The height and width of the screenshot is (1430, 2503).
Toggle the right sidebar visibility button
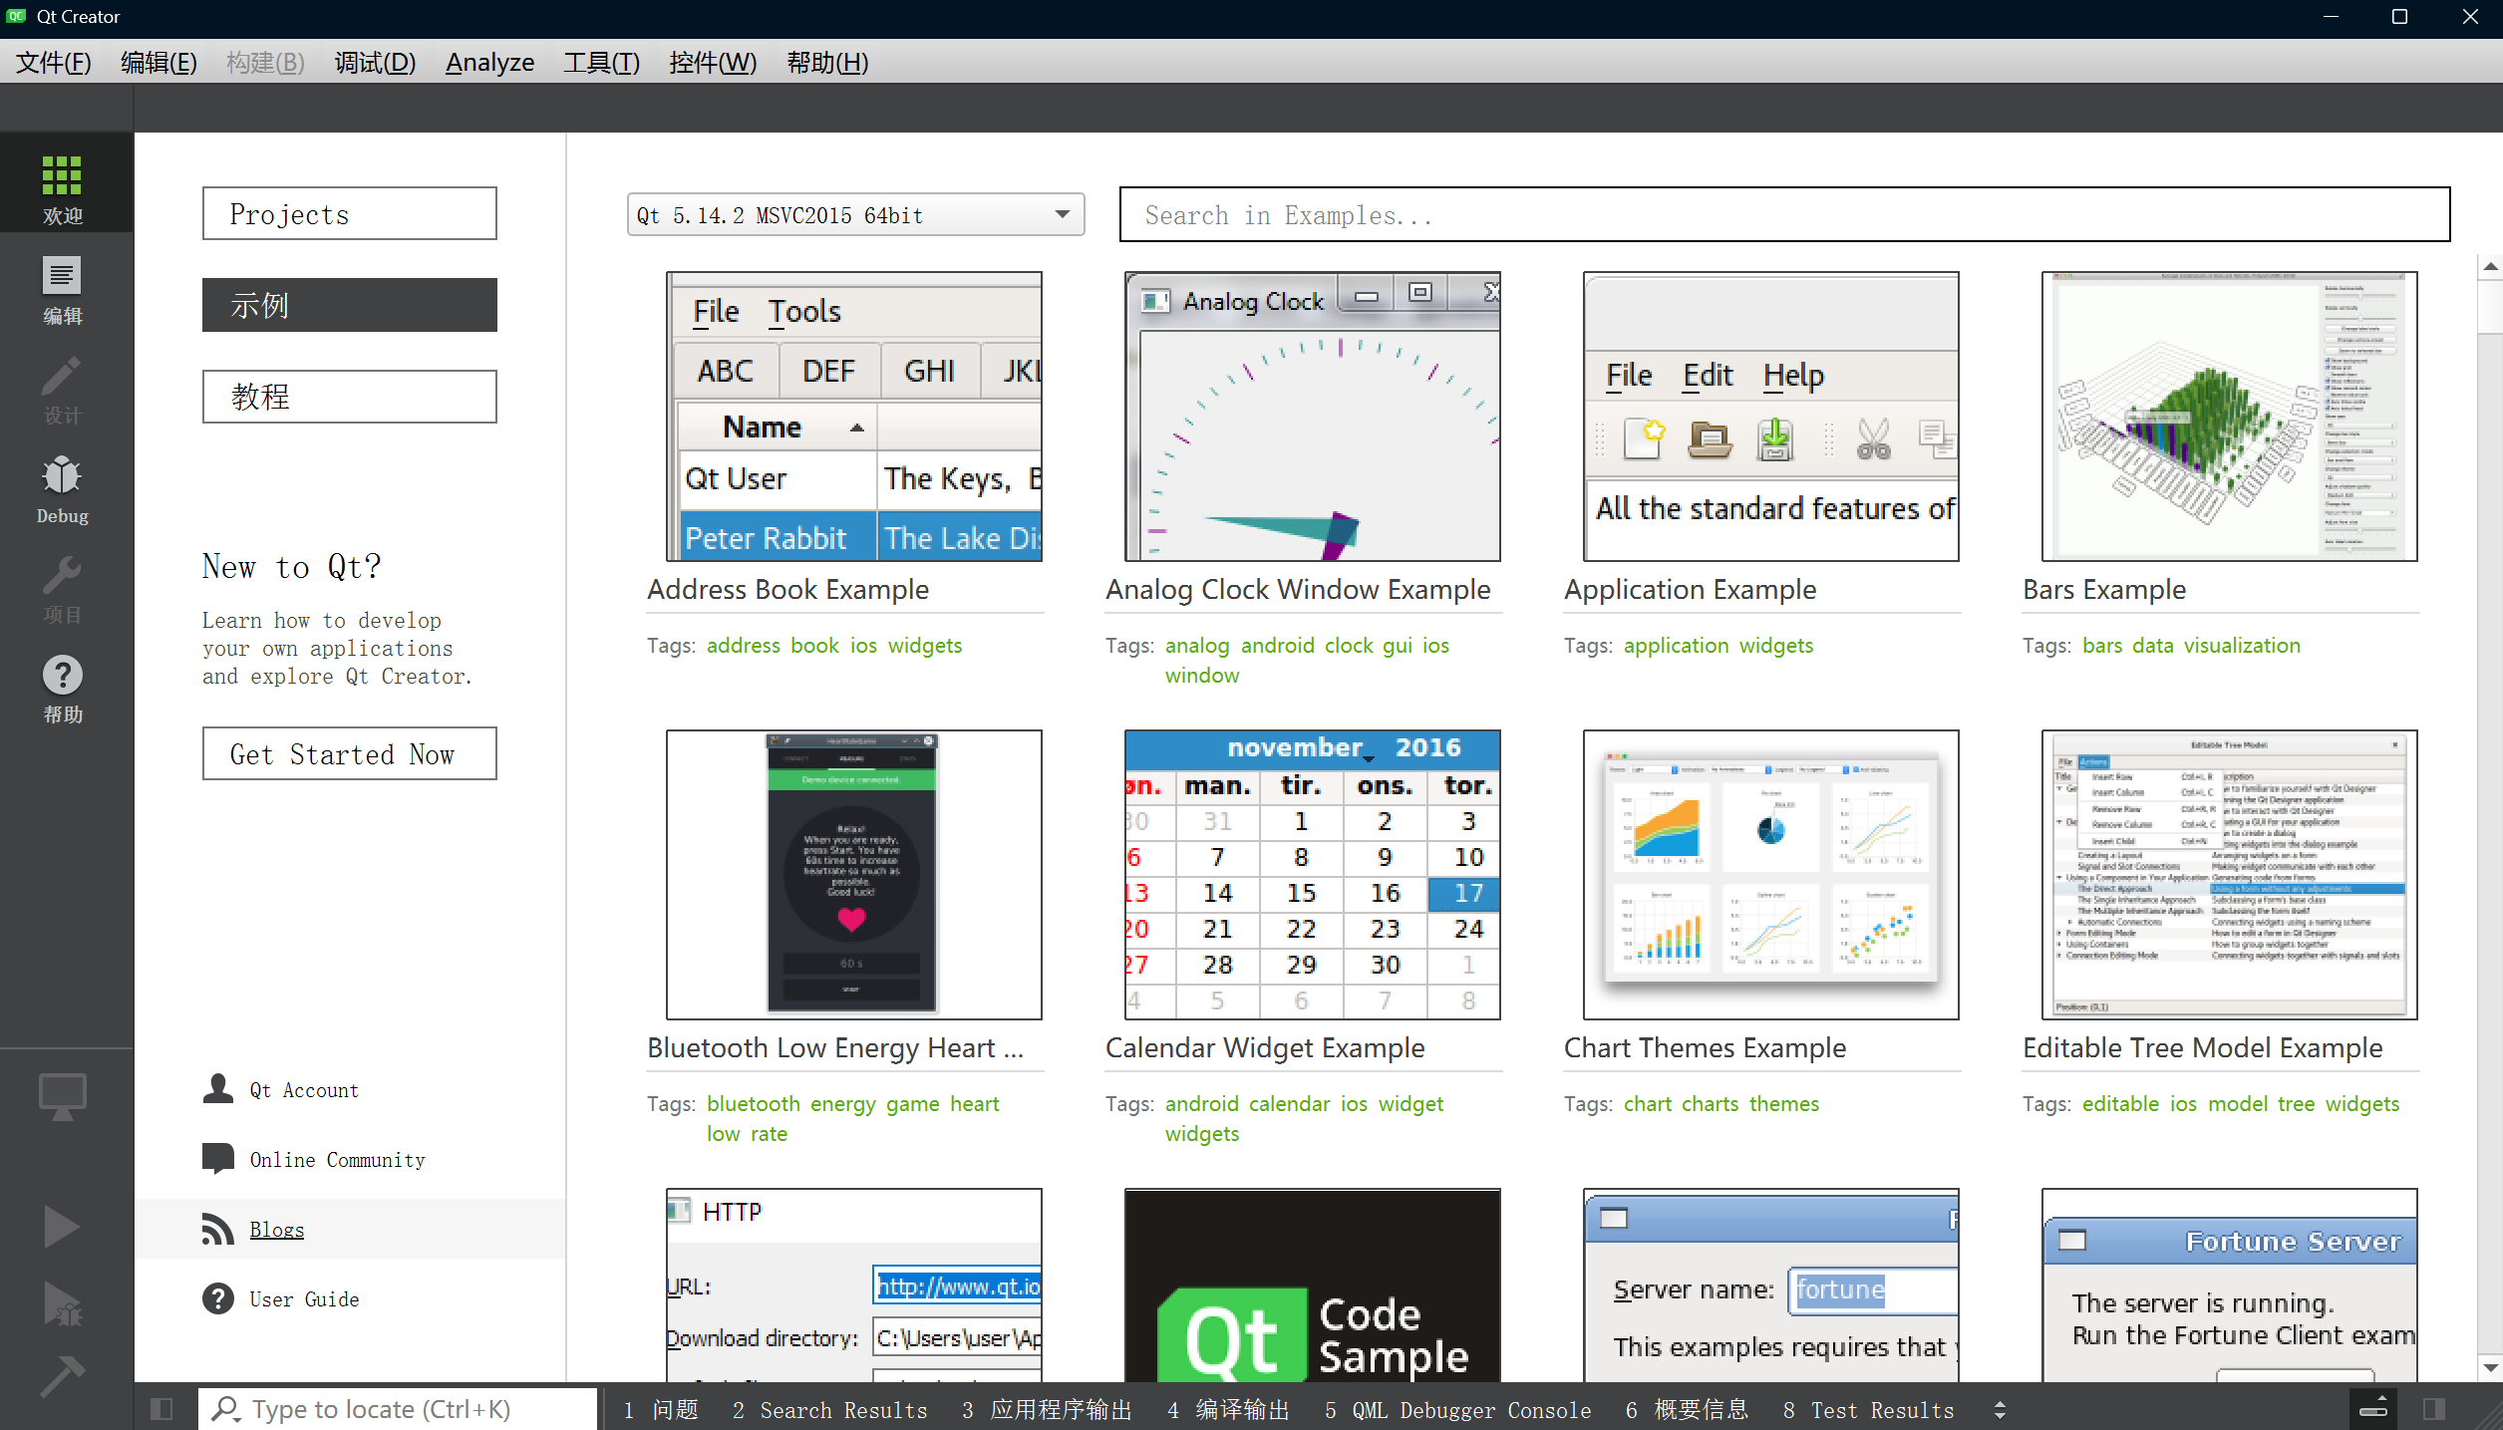(x=2434, y=1408)
